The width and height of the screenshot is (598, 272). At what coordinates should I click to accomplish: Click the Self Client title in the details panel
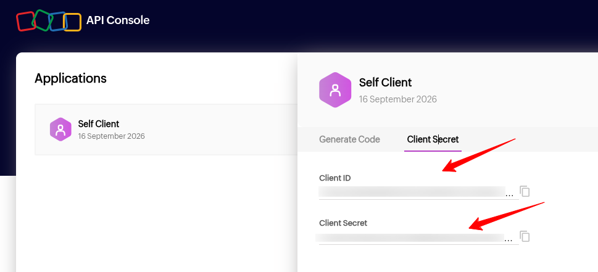(x=386, y=82)
